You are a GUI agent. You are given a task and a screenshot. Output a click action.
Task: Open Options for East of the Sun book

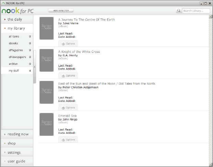coord(68,108)
